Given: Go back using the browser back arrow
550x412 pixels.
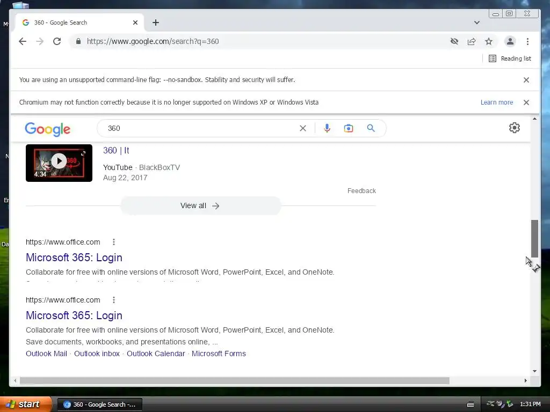Looking at the screenshot, I should pos(23,41).
